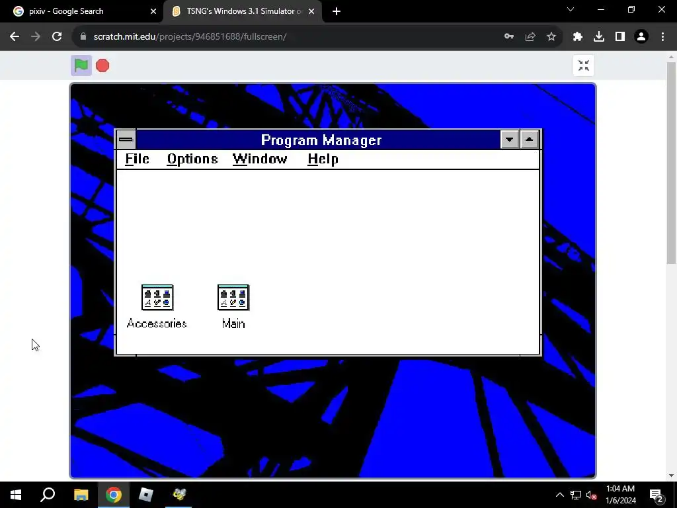Viewport: 677px width, 508px height.
Task: Open the Help menu
Action: (x=323, y=159)
